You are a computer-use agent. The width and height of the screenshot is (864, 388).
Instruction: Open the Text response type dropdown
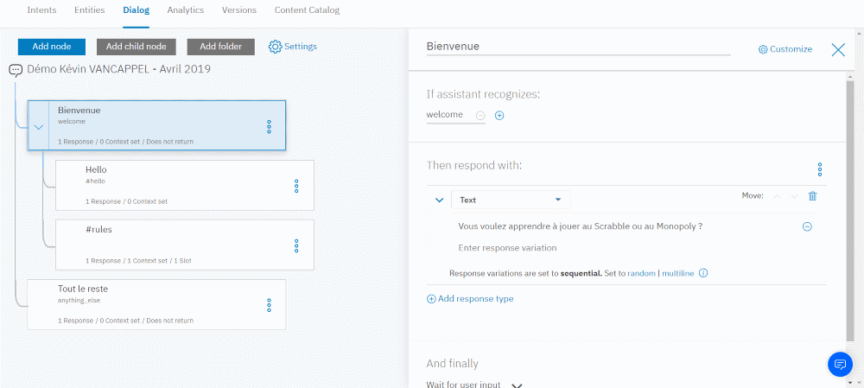511,200
